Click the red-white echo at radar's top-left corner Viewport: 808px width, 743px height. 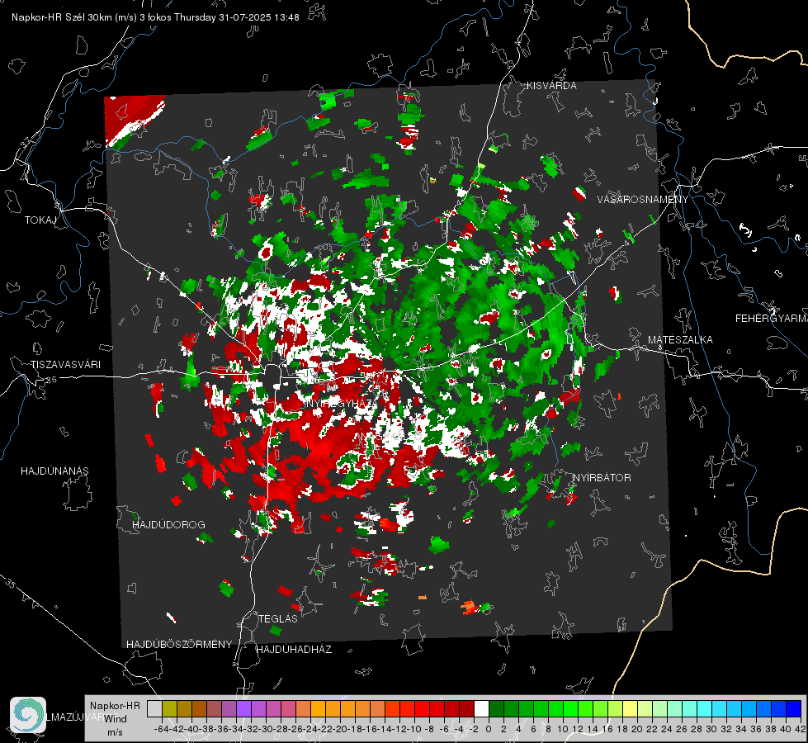point(134,120)
